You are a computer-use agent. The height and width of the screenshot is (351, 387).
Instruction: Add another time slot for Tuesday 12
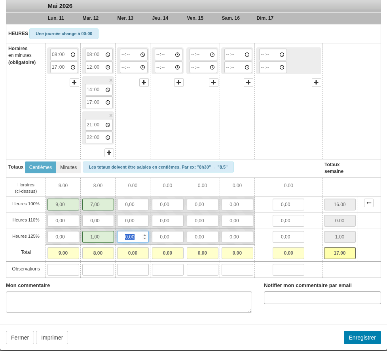coord(109,152)
